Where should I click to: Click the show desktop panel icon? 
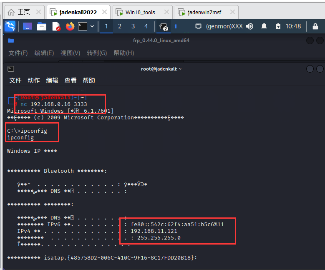(28, 26)
